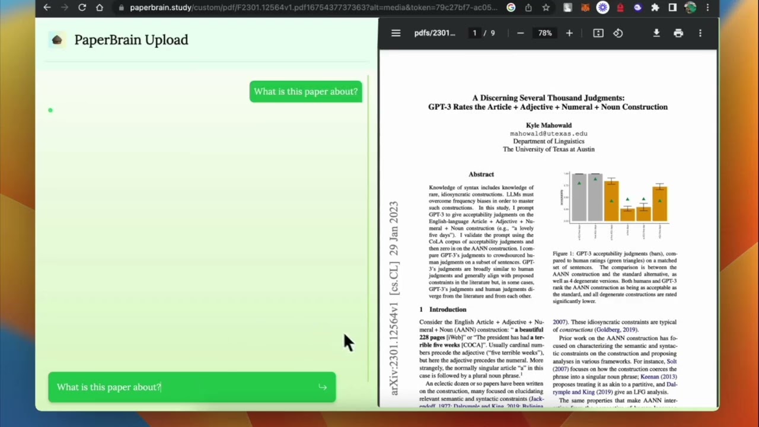Image resolution: width=759 pixels, height=427 pixels.
Task: Open the red lock extension icon
Action: point(620,8)
